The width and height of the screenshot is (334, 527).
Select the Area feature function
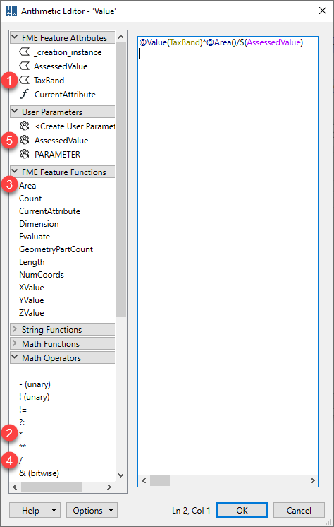coord(27,186)
